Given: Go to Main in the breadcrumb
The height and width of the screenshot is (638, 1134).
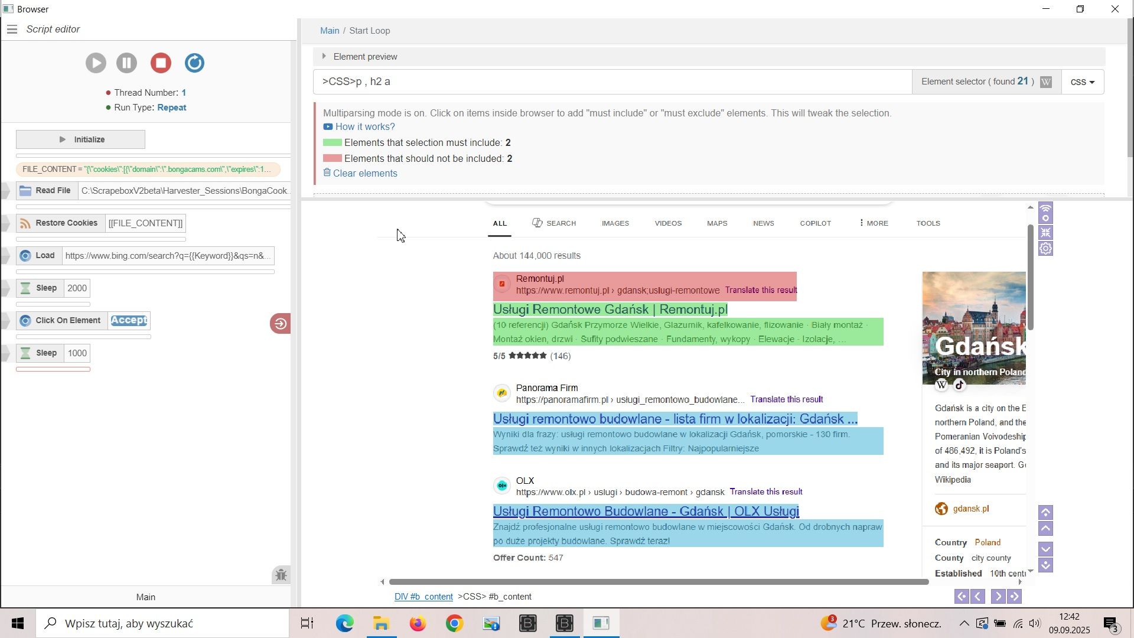Looking at the screenshot, I should pos(330,31).
